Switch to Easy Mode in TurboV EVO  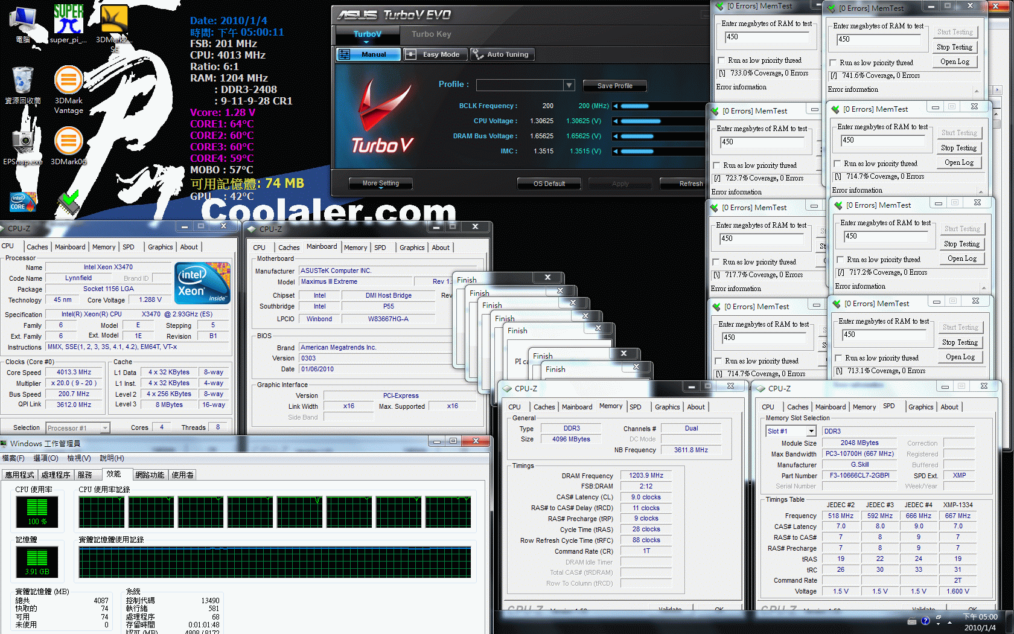[x=435, y=54]
